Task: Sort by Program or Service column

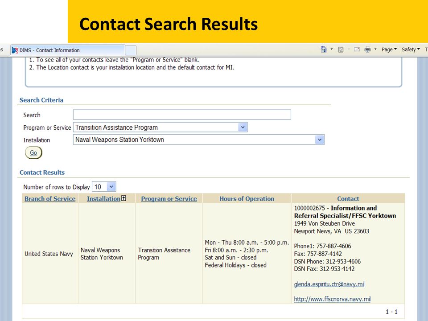Action: point(169,199)
